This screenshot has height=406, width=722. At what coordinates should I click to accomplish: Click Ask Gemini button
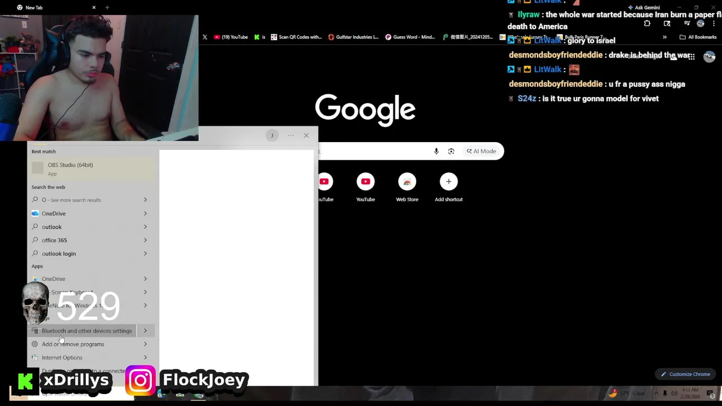click(x=644, y=7)
